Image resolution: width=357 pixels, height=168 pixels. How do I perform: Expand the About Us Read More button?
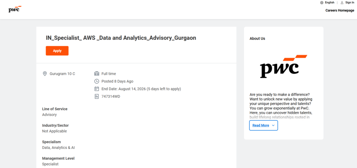tap(264, 125)
